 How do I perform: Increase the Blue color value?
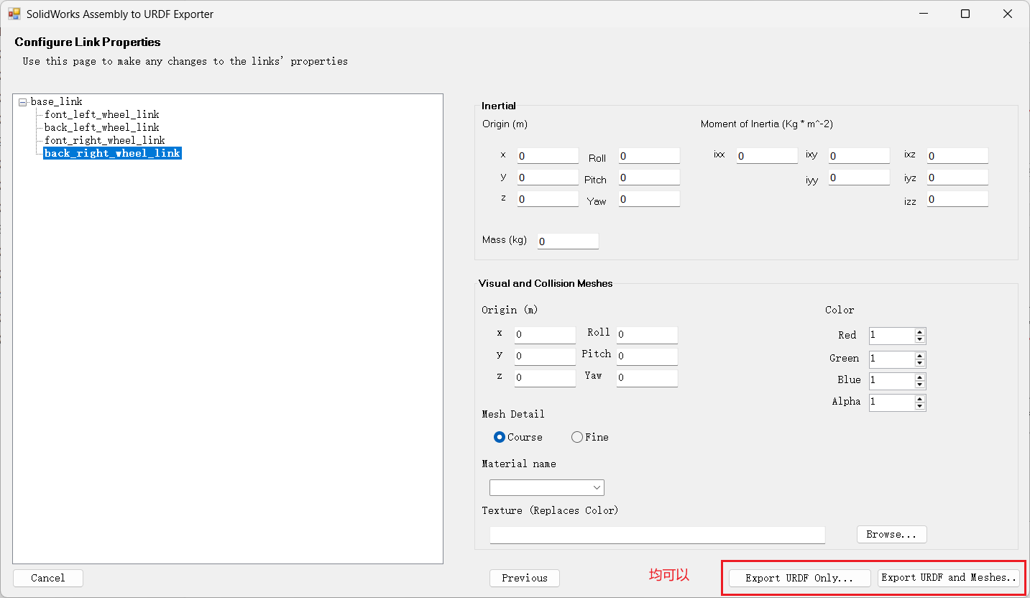[920, 377]
